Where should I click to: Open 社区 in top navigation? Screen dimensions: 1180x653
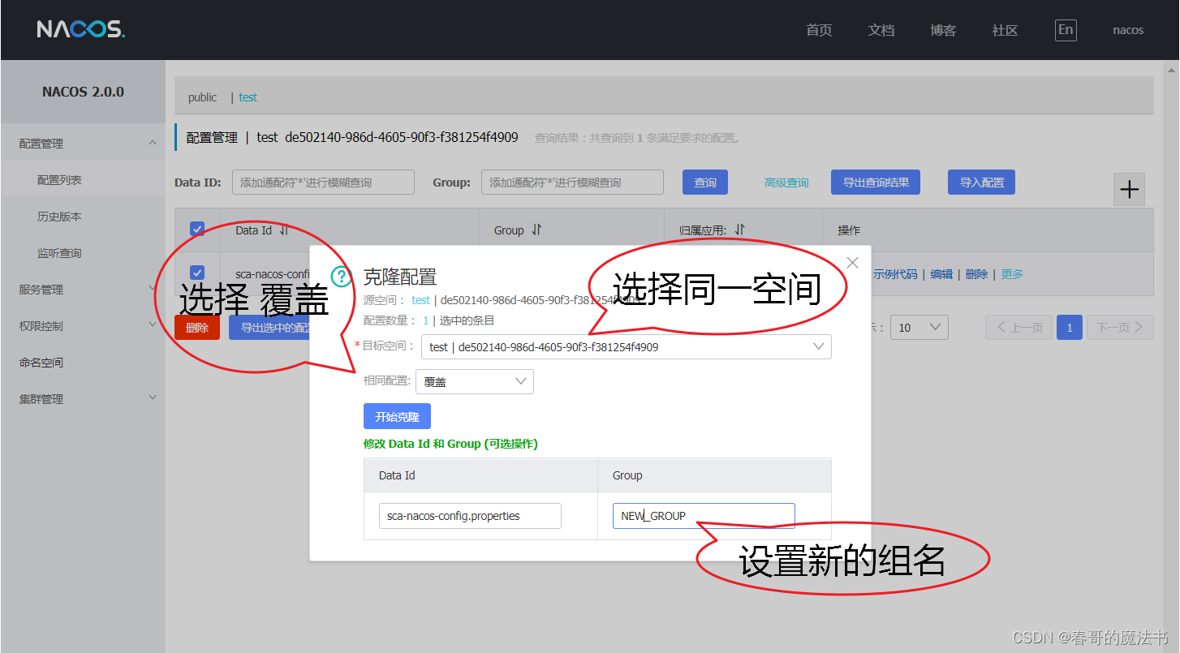1005,30
